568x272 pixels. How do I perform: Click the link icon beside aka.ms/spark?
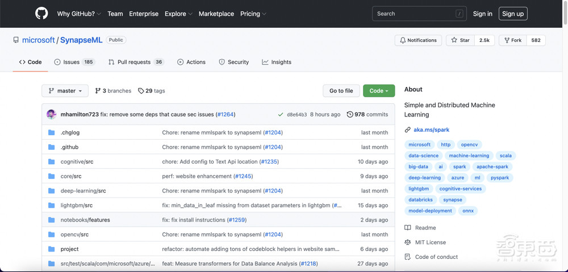point(407,129)
